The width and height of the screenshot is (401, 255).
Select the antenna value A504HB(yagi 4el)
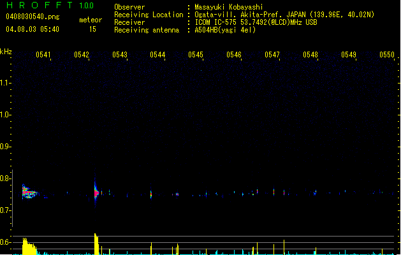pyautogui.click(x=225, y=30)
